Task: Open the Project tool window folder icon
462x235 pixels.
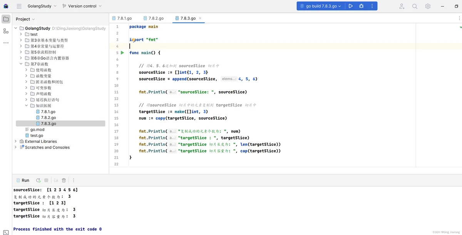Action: [6, 19]
